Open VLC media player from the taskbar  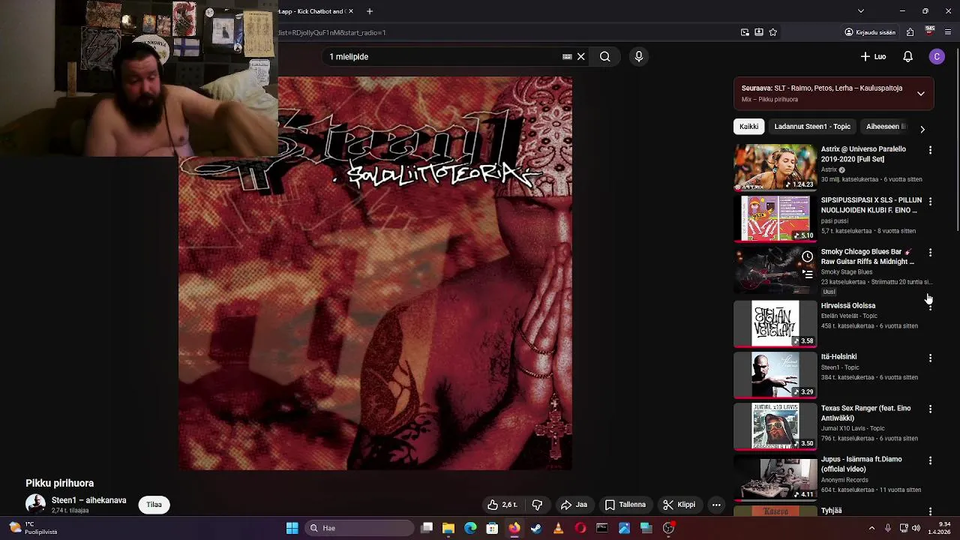coord(558,528)
